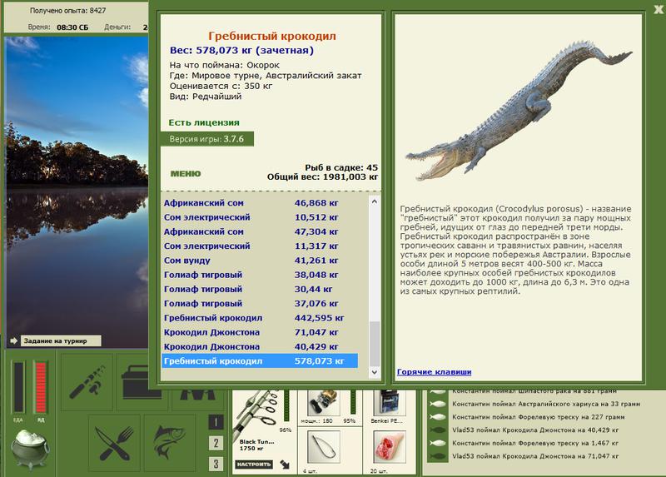666x477 pixels.
Task: Open the Горячие клавиши link
Action: (x=434, y=371)
